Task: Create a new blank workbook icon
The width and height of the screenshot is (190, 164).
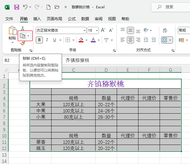Action: point(49,7)
